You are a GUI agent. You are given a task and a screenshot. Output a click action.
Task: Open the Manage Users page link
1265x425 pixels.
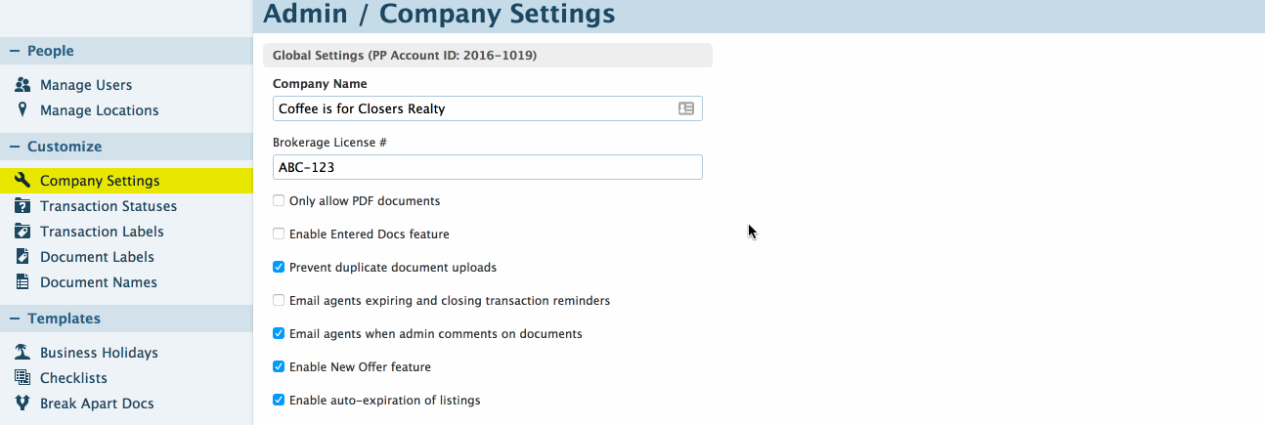click(86, 85)
